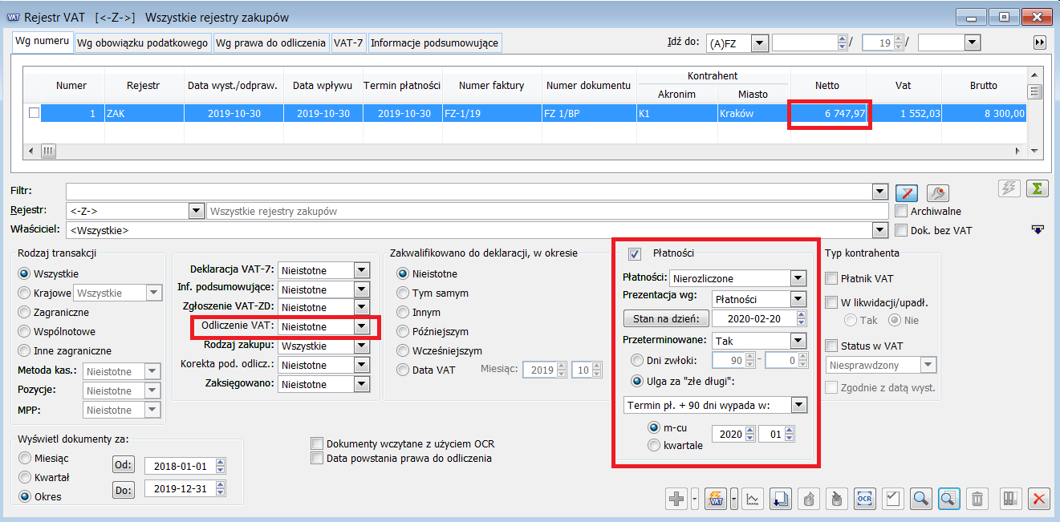Screen dimensions: 1060x522
Task: Open Informacje podsumowujące tab
Action: coord(434,43)
